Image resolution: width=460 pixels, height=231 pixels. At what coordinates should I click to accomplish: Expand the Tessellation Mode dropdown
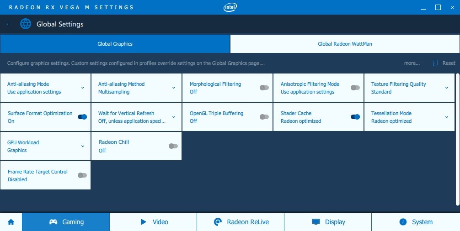tap(446, 117)
